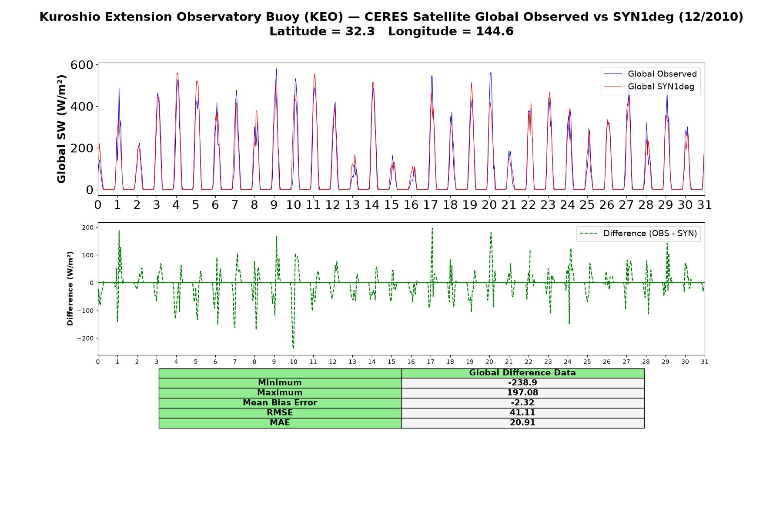The image size is (783, 522).
Task: Click the green dashed Difference legend line
Action: 589,234
